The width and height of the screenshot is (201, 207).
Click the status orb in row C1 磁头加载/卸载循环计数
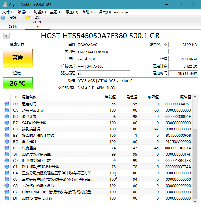7,167
